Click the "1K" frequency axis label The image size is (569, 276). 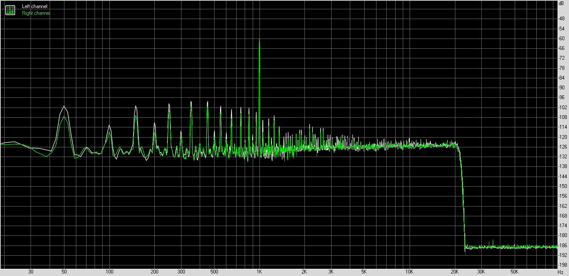pos(259,271)
